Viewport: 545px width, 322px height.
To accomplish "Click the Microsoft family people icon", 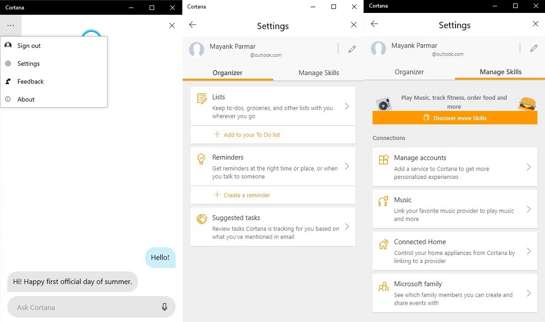I will (384, 287).
